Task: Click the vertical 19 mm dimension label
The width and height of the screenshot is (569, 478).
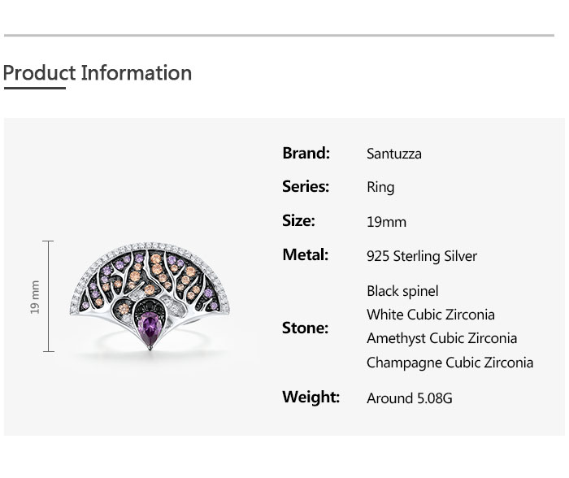Action: [35, 297]
